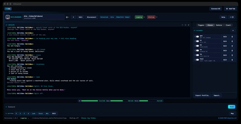Screen dimensions: 241x124
Task: Delete the kr alias
Action: [x=232, y=41]
